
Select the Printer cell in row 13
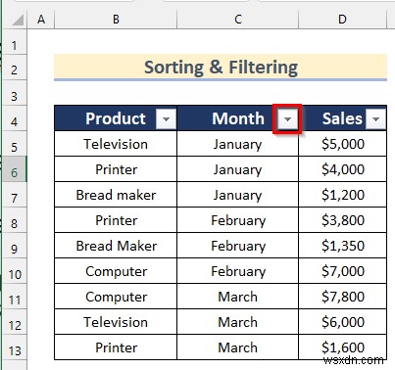[116, 347]
